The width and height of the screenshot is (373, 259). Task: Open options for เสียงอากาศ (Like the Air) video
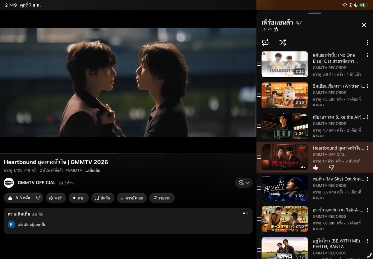367,117
